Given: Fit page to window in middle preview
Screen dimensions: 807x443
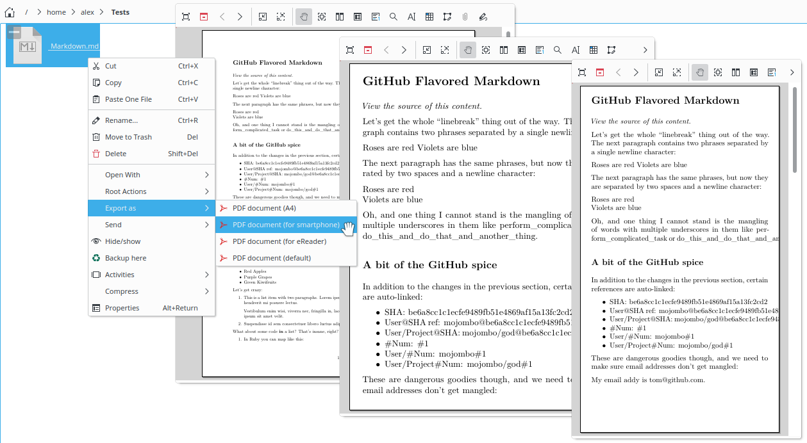Looking at the screenshot, I should (x=427, y=50).
